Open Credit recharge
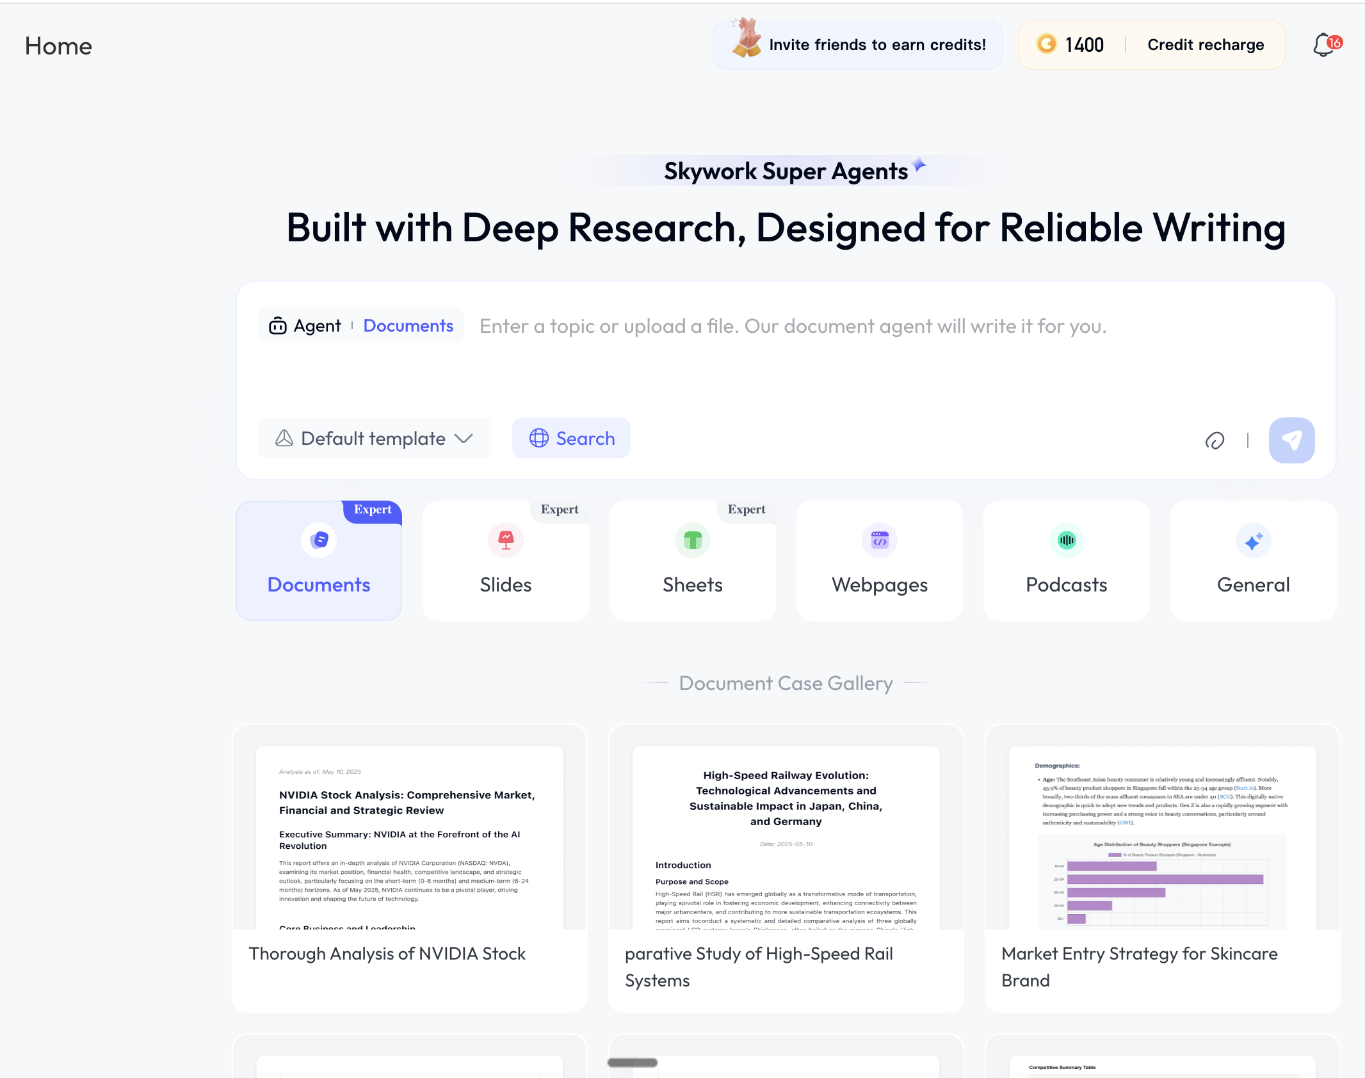 tap(1206, 45)
